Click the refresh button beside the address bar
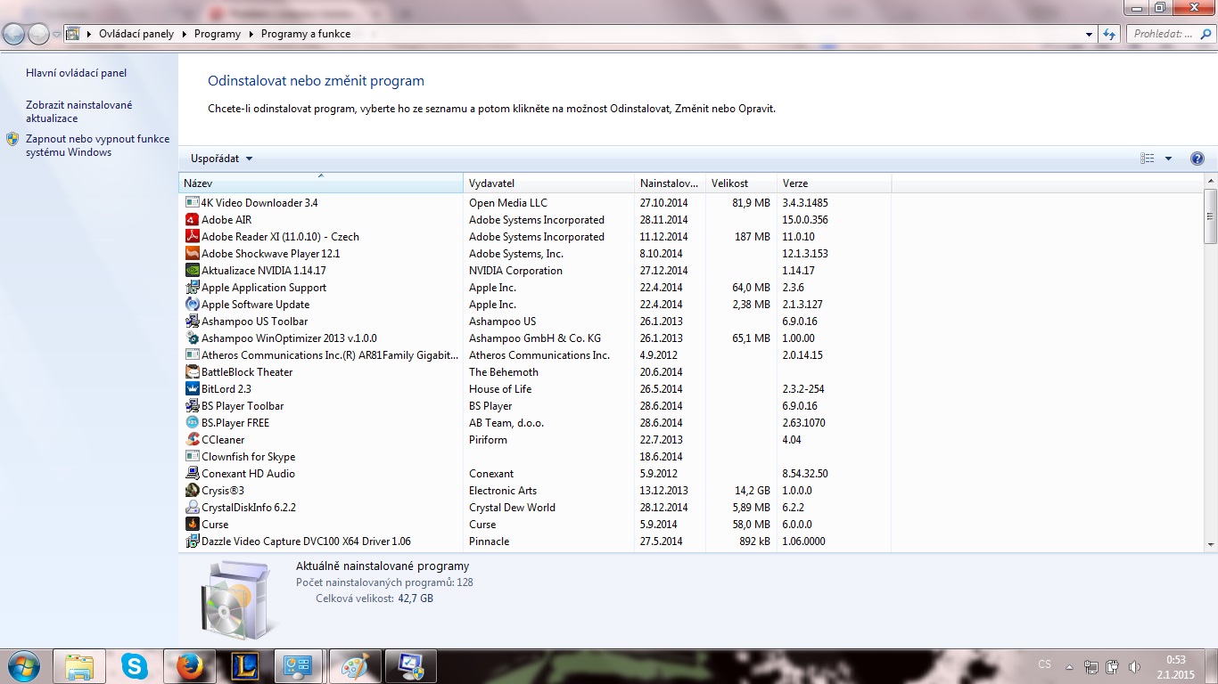 [1109, 34]
